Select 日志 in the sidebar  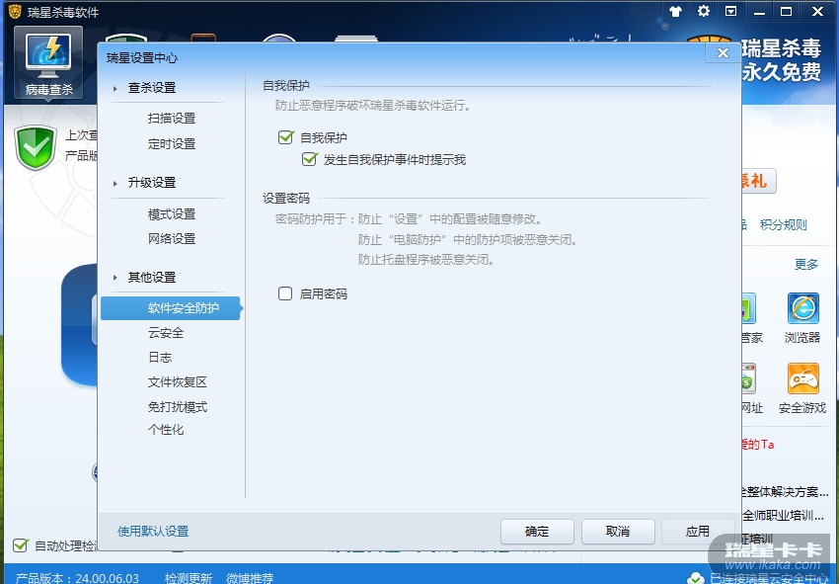click(160, 358)
